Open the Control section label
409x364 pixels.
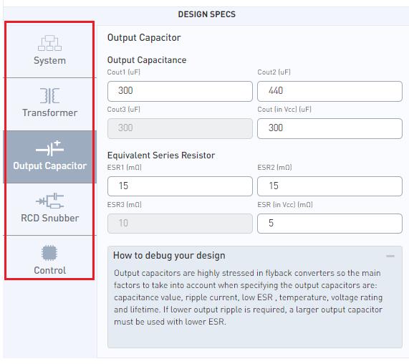[x=50, y=270]
